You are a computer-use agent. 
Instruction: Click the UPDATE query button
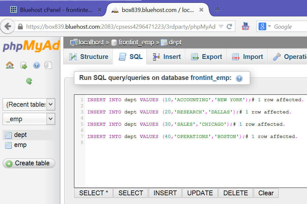[x=200, y=193]
